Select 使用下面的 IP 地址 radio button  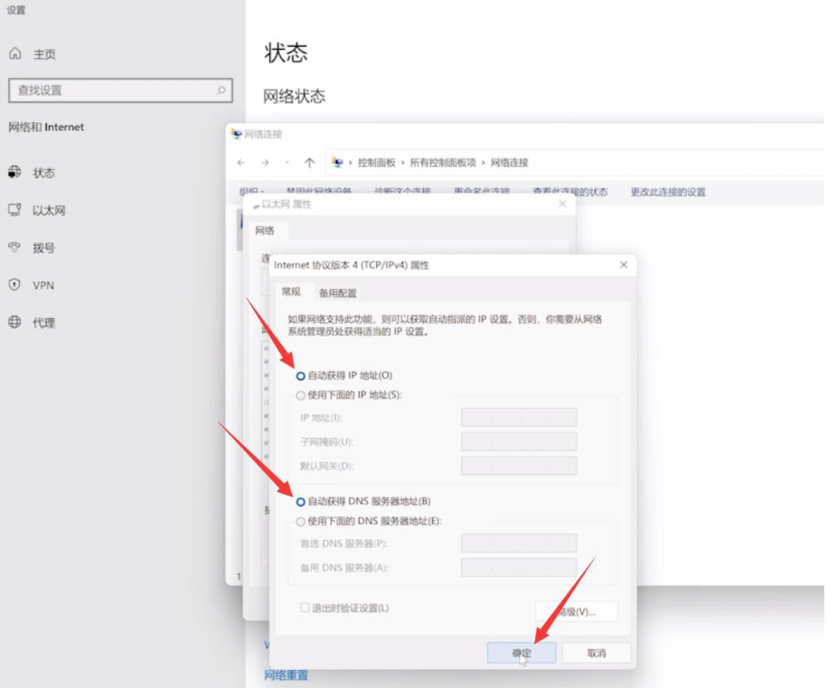[x=301, y=395]
